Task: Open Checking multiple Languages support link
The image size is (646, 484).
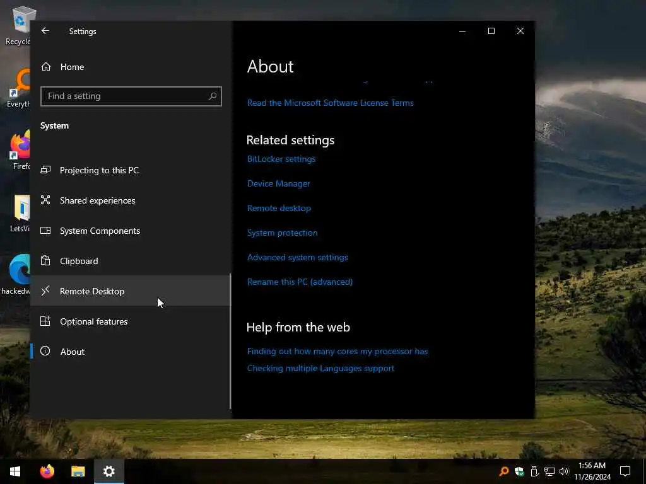Action: pos(320,368)
